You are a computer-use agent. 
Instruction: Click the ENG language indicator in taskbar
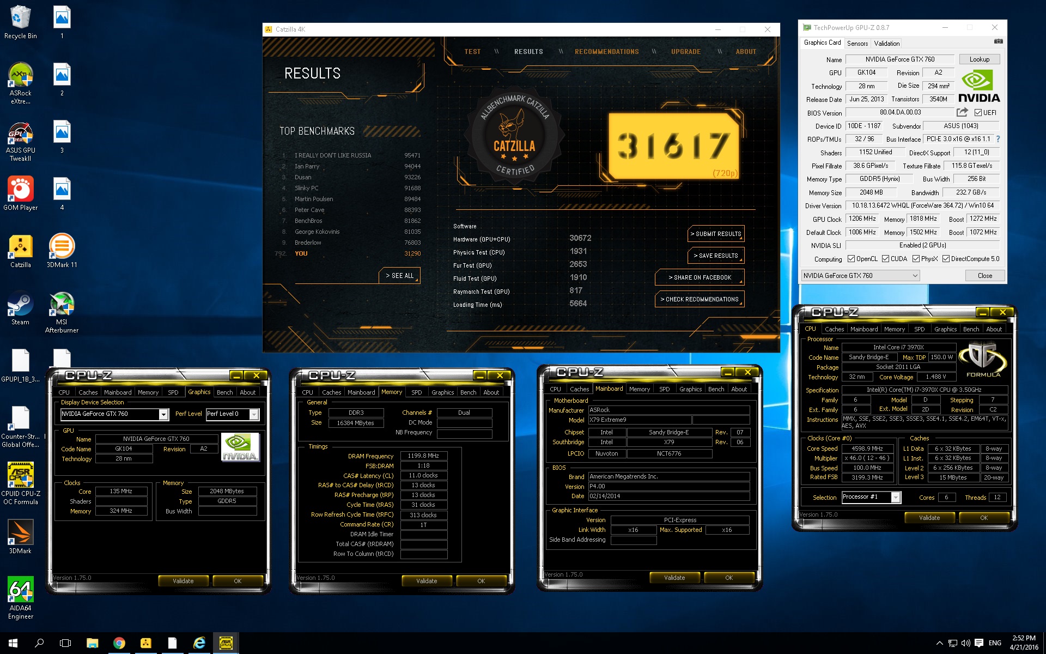click(995, 643)
